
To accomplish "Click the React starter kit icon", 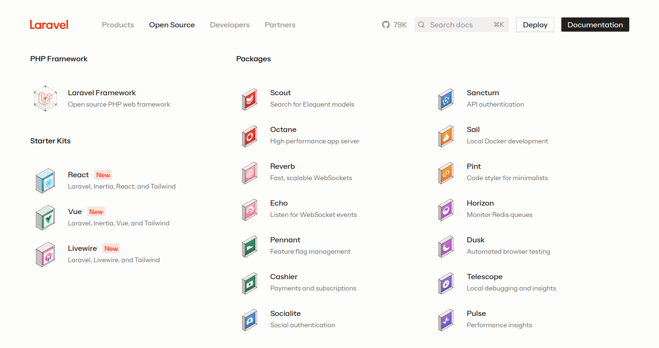I will point(45,181).
